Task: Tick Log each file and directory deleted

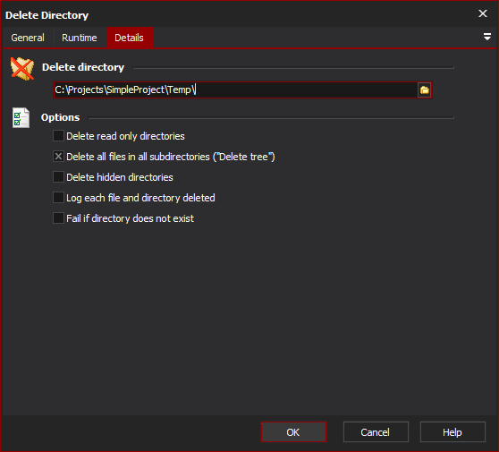Action: (x=58, y=198)
